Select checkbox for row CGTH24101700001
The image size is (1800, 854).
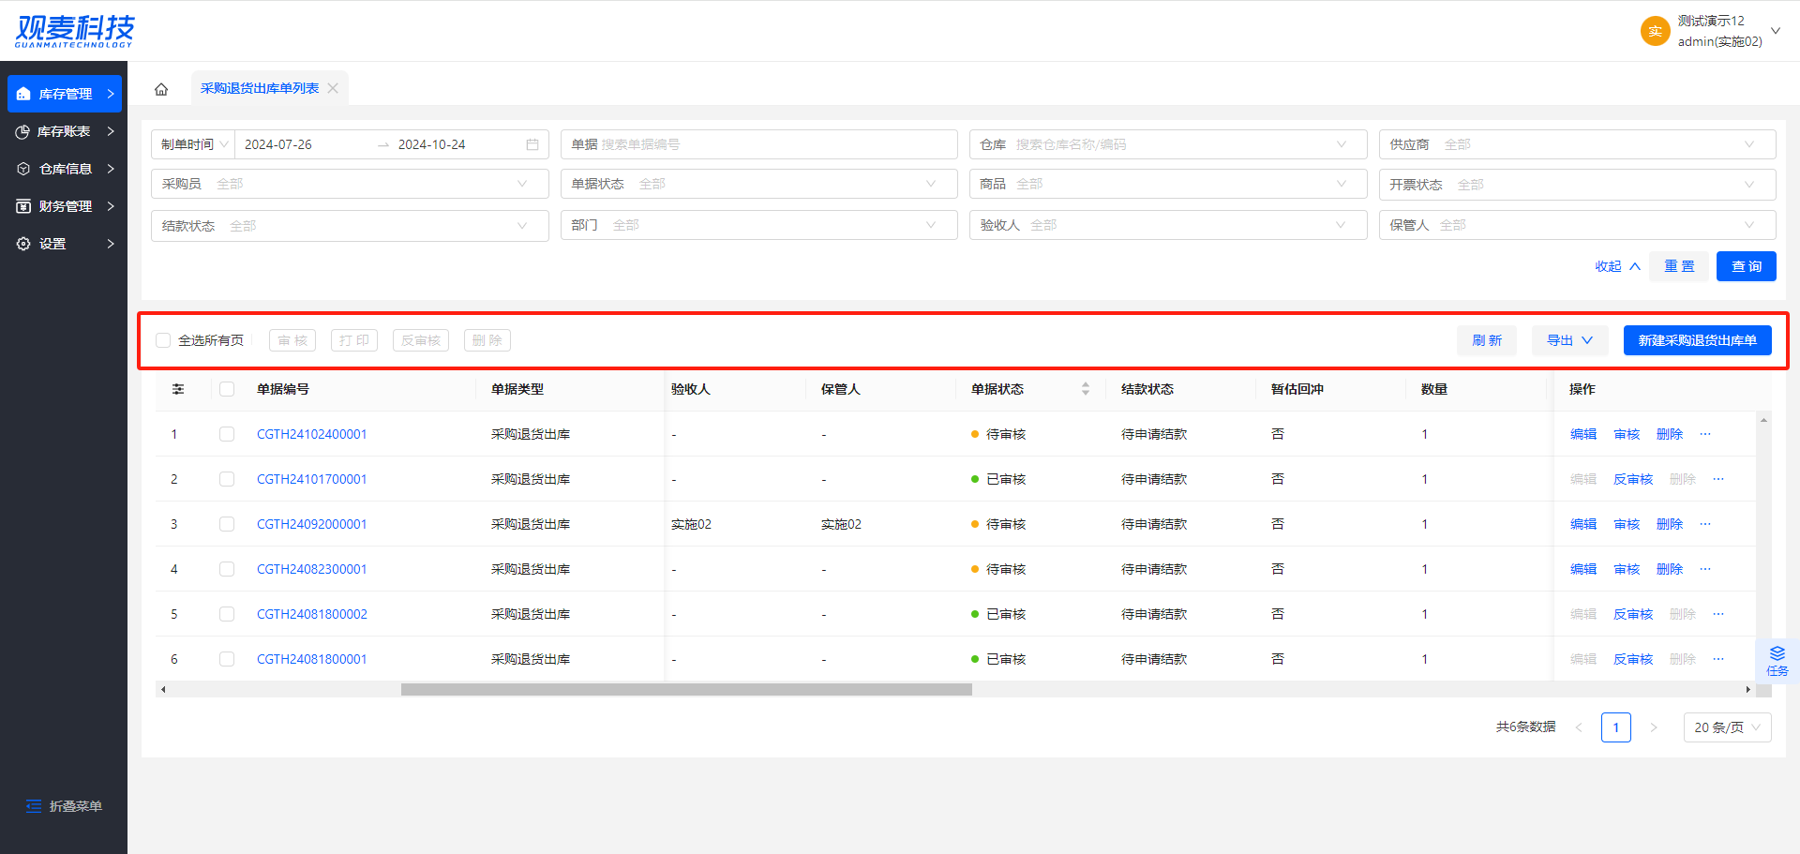(227, 479)
